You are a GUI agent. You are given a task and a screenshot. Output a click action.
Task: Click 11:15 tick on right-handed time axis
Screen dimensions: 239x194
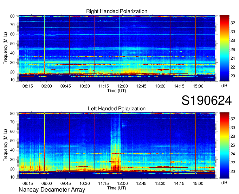tap(103, 86)
